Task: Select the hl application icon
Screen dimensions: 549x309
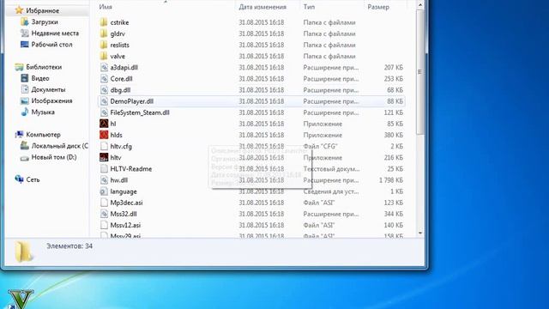Action: [x=104, y=124]
